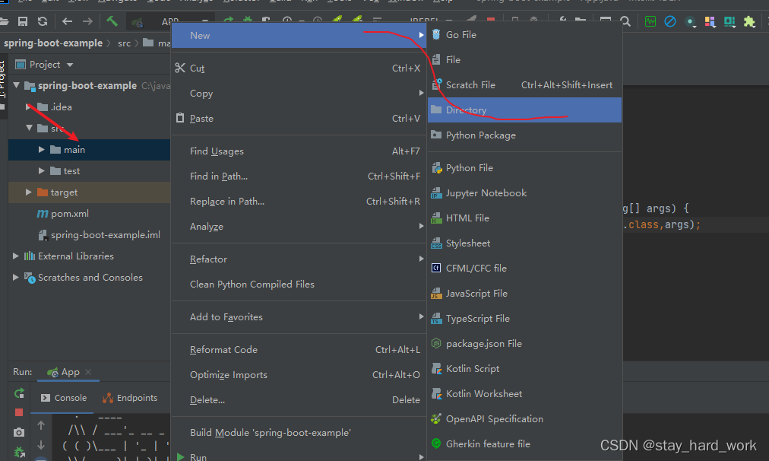Select the App tab in Run panel
This screenshot has height=461, width=769.
(69, 372)
